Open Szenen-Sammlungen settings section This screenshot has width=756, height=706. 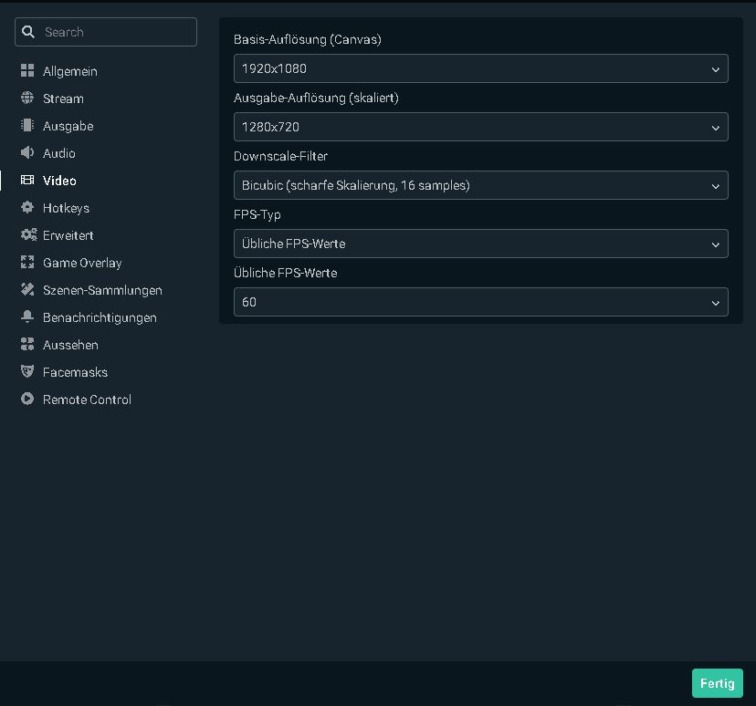(102, 290)
